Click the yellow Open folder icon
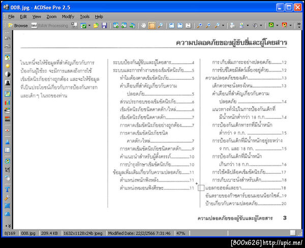 tap(96, 25)
